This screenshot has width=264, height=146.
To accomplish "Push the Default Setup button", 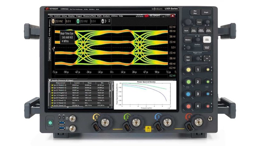I will (207, 47).
